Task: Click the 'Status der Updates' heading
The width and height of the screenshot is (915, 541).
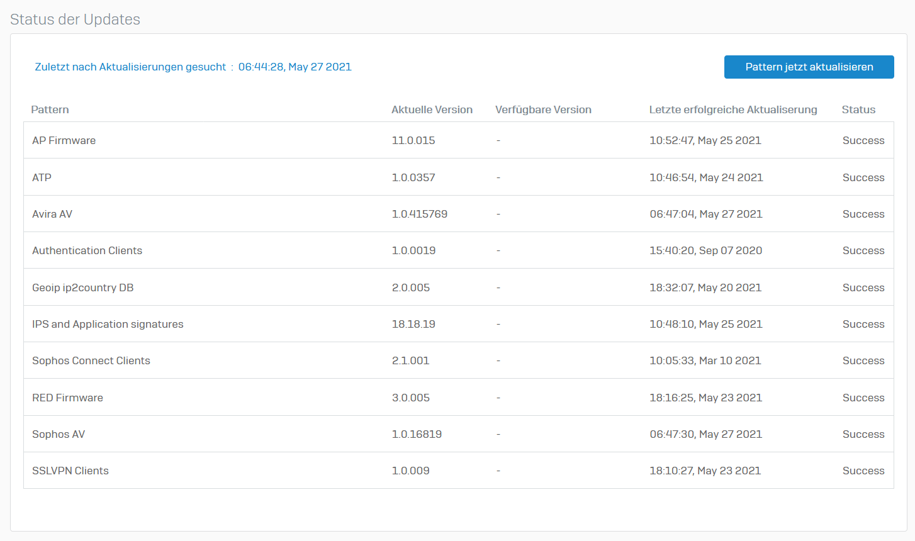Action: click(x=75, y=20)
